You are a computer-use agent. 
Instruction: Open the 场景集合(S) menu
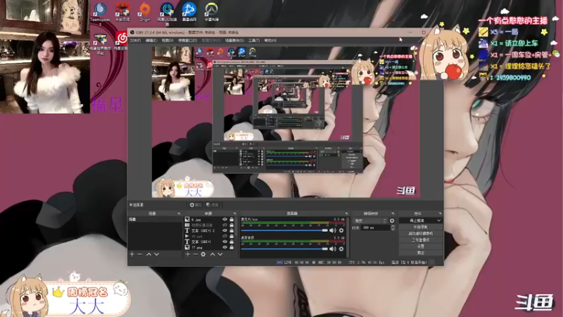click(234, 41)
